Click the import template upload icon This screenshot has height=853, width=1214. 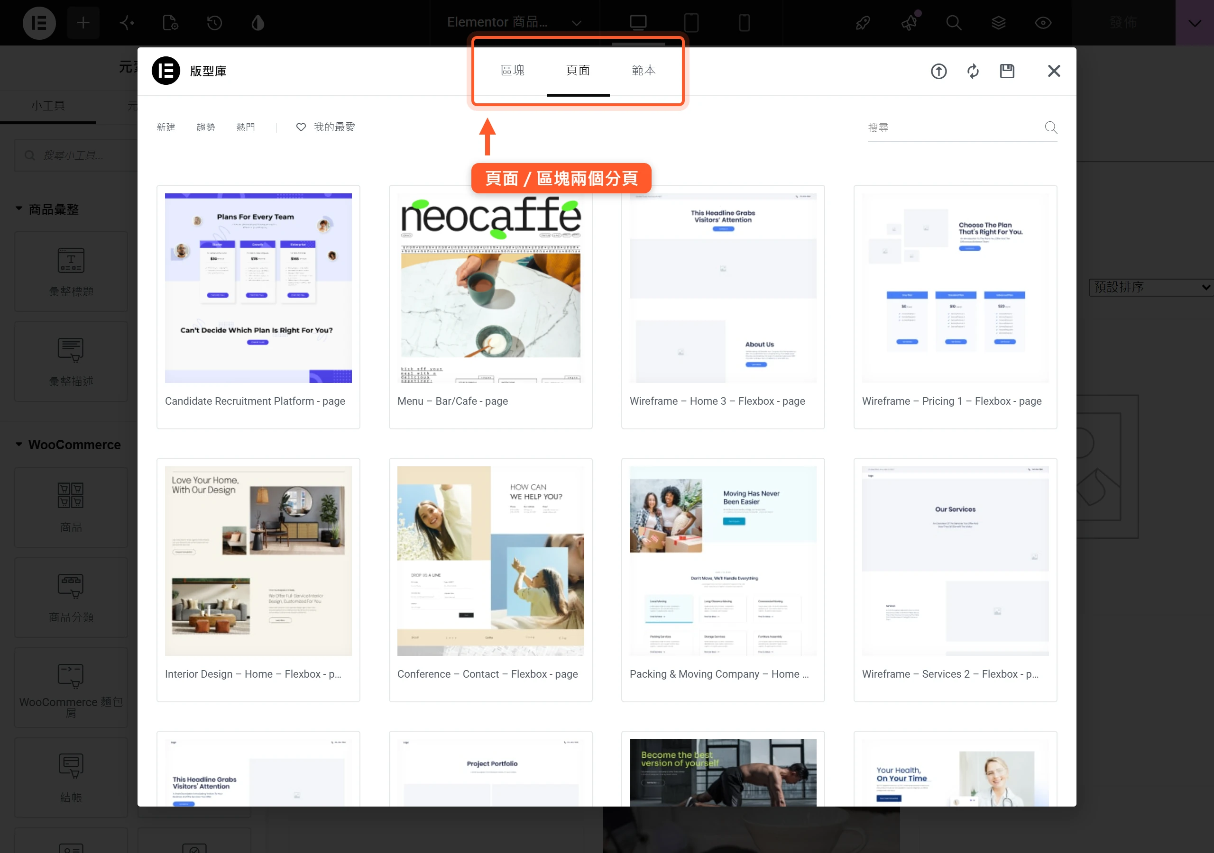(x=938, y=71)
